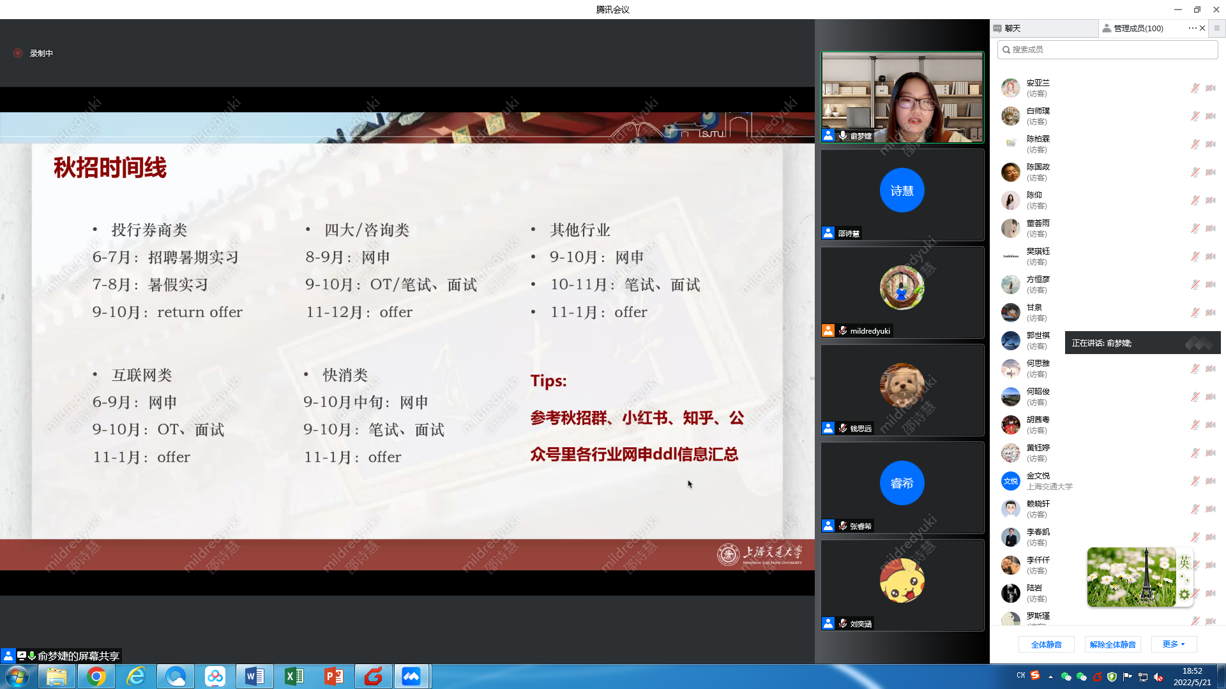1226x689 pixels.
Task: Select member 安亚兰 in the list
Action: (x=1108, y=88)
